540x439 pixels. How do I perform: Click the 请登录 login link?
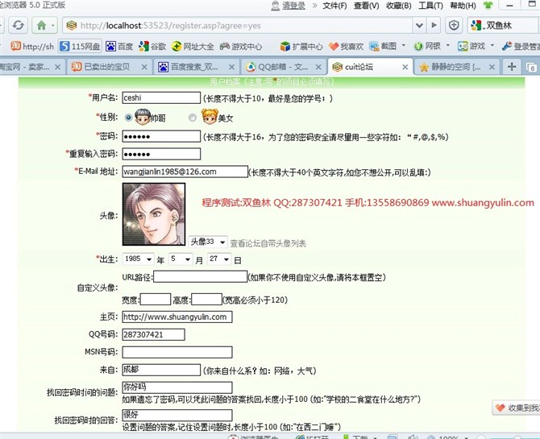coord(293,6)
